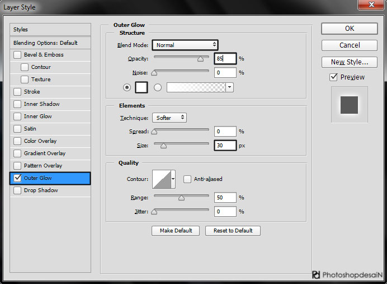This screenshot has width=387, height=284.
Task: Expand the Contour picker dropdown arrow
Action: [173, 179]
